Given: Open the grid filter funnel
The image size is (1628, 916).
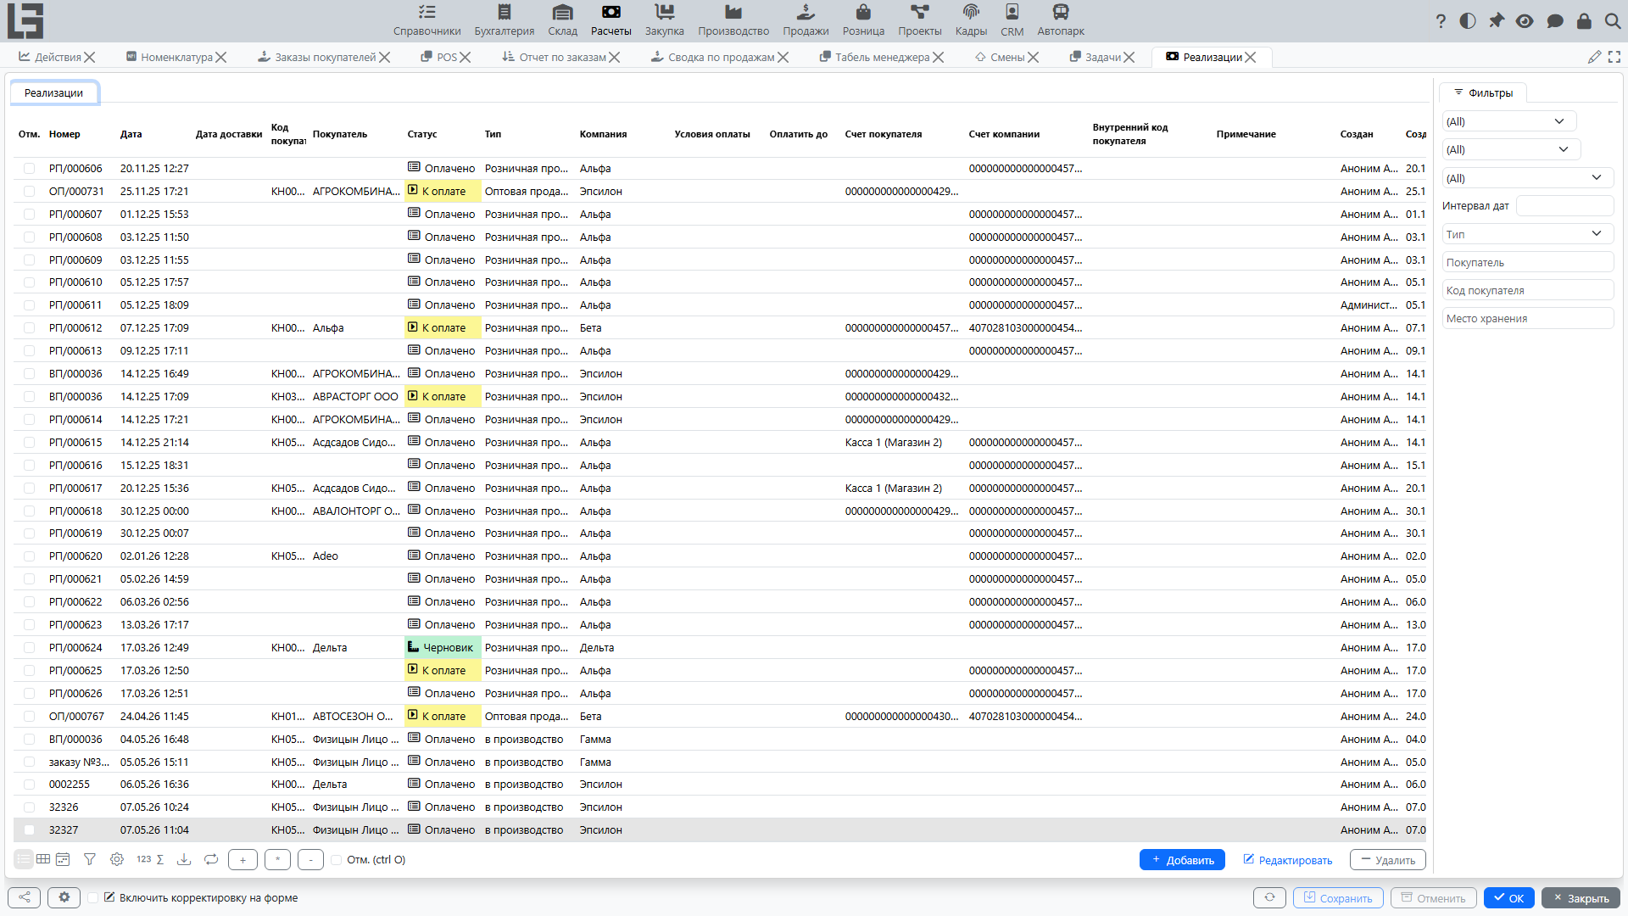Looking at the screenshot, I should 90,859.
